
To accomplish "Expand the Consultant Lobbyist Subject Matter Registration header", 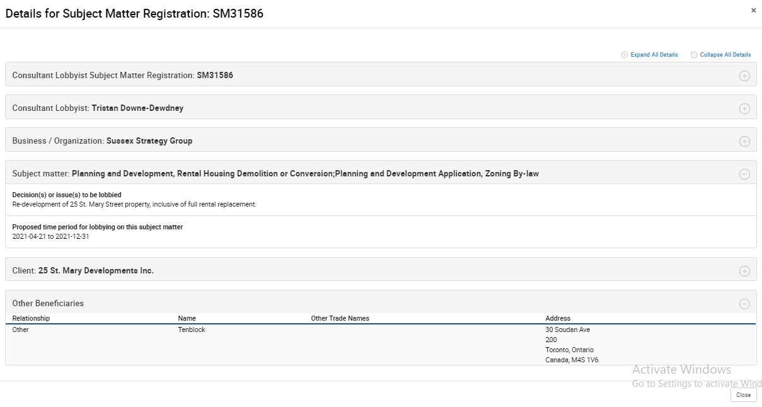I will click(x=123, y=75).
